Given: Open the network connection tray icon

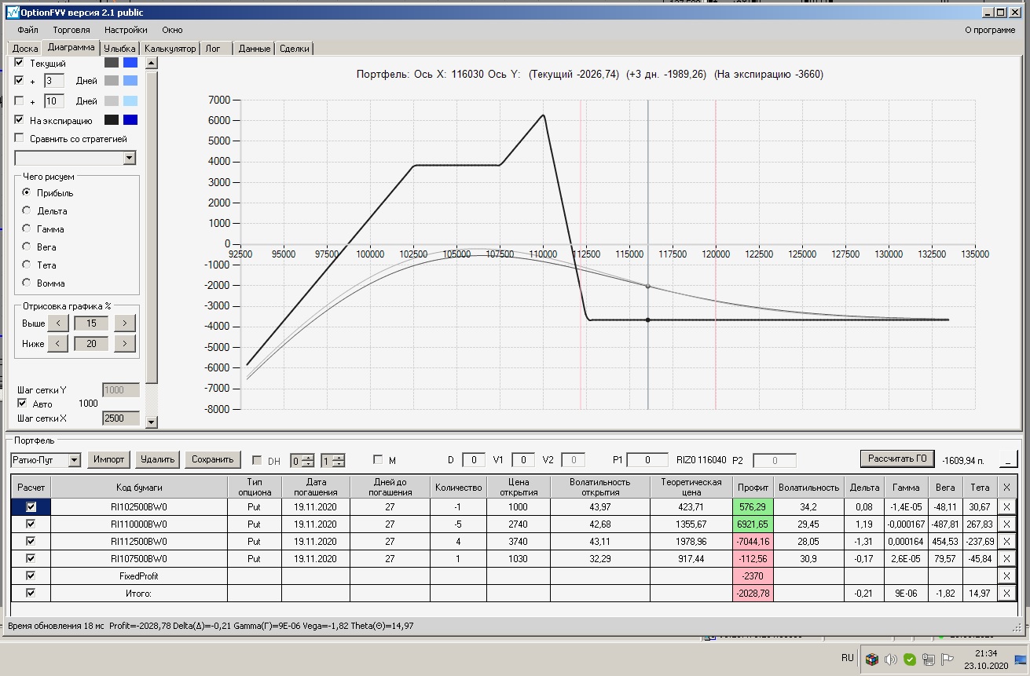Looking at the screenshot, I should coord(929,659).
